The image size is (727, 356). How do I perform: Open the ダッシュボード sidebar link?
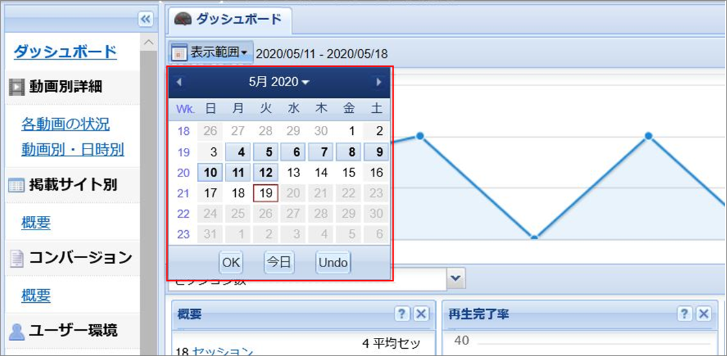click(65, 52)
